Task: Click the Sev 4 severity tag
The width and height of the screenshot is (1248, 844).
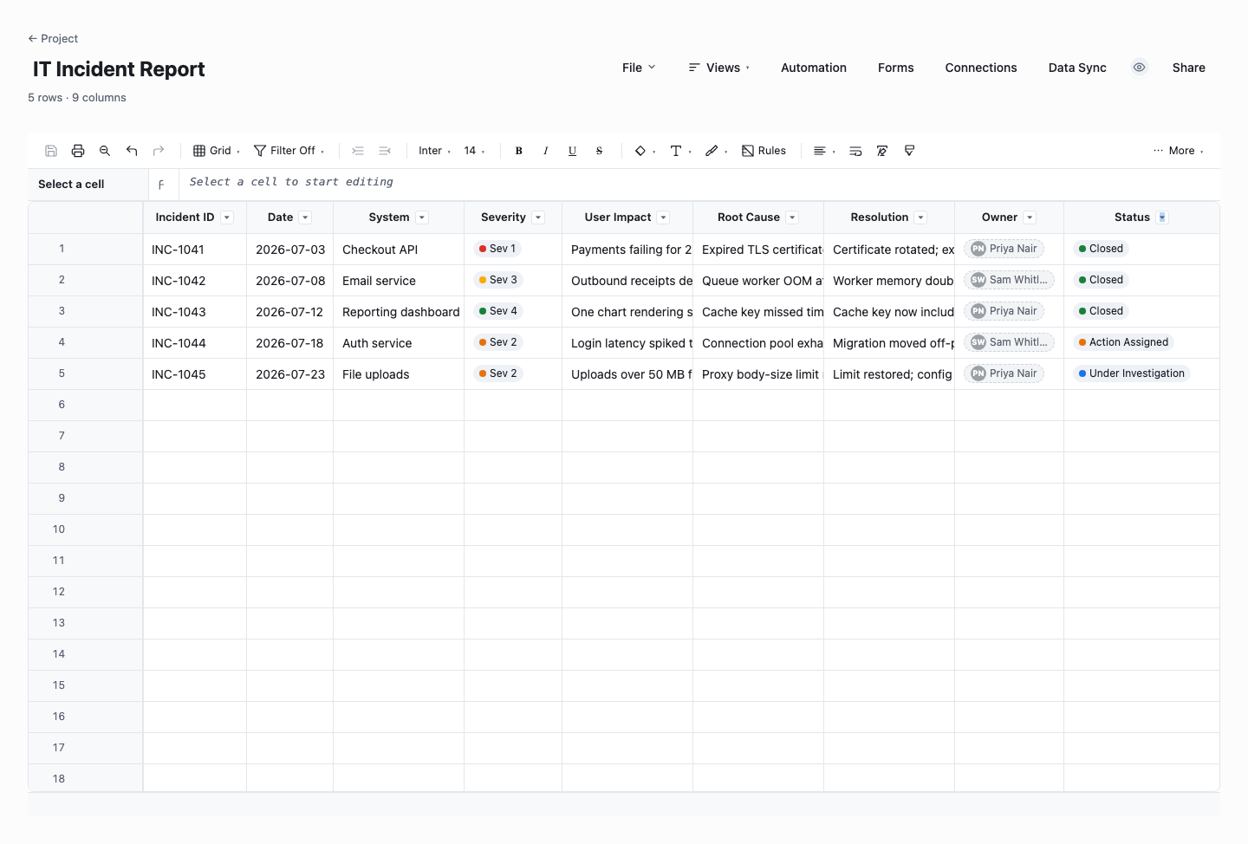Action: click(x=498, y=311)
